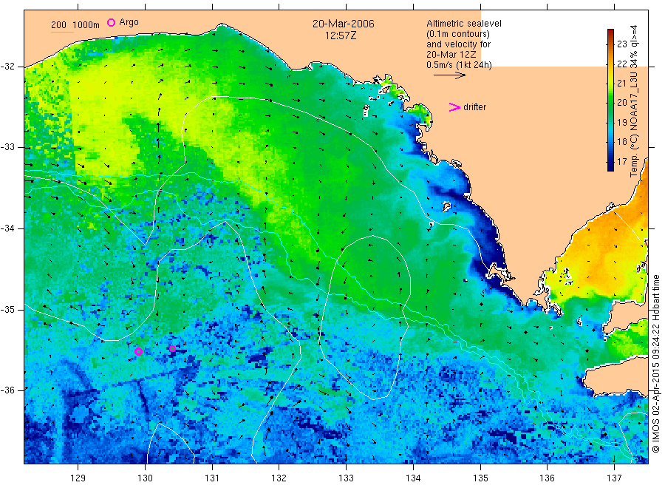Click the cyan 200m contour legend line
This screenshot has width=665, height=488.
(x=62, y=33)
